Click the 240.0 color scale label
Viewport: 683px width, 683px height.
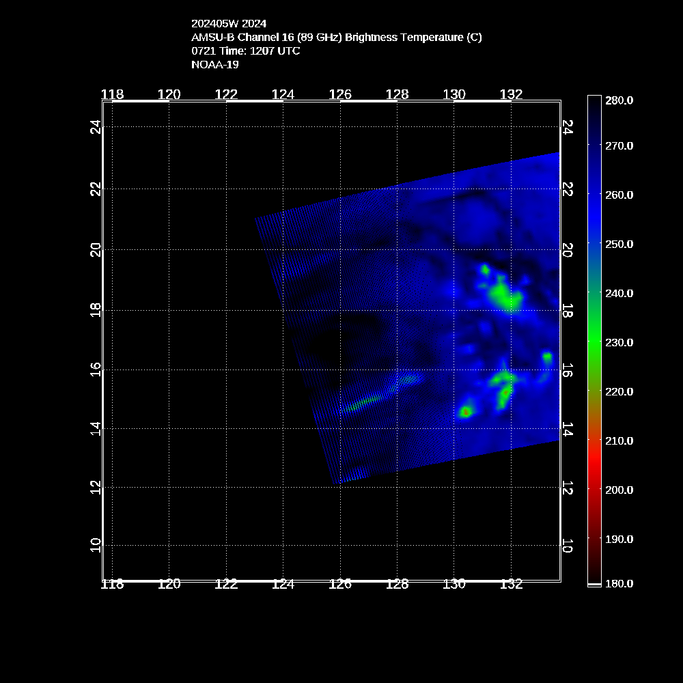pos(619,294)
